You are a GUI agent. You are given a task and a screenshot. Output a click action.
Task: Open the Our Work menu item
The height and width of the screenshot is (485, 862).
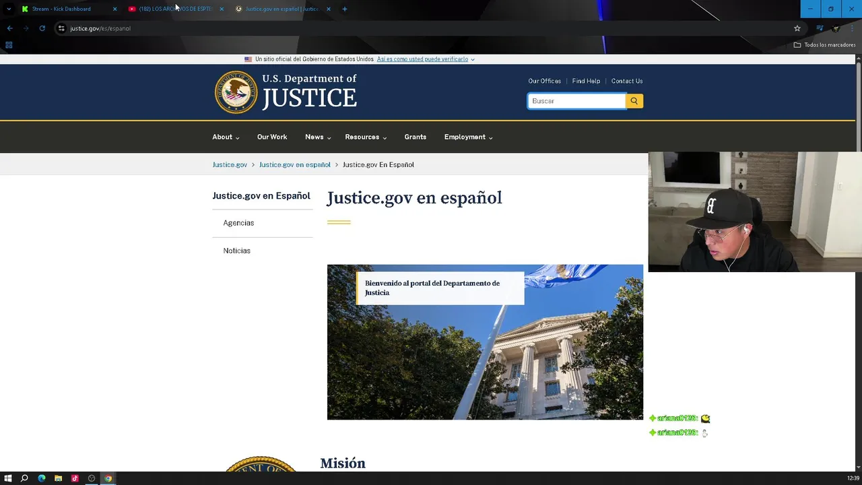[272, 137]
